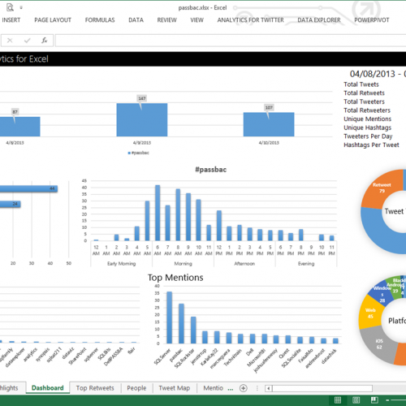The image size is (406, 406).
Task: Click the Top Mentions chart title
Action: coord(175,278)
